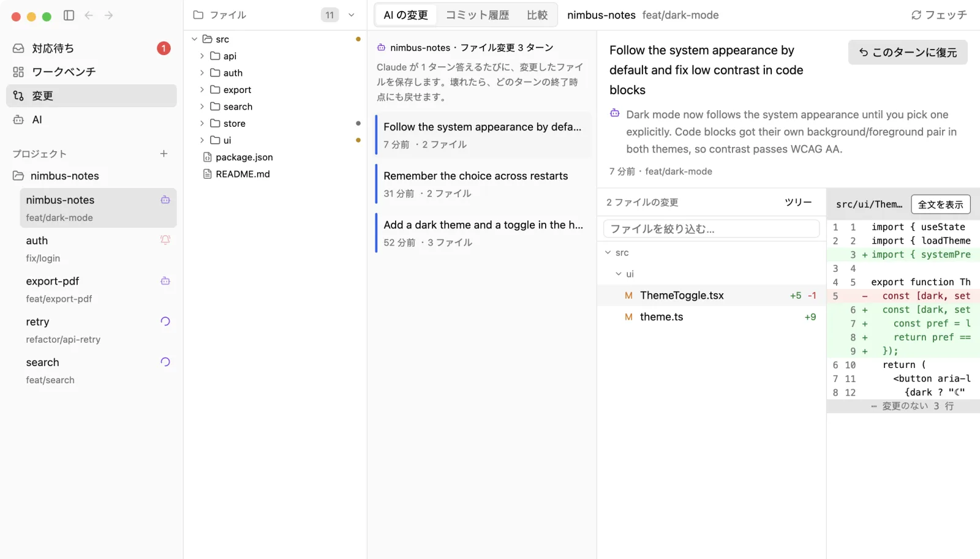Switch to the AI の変更 tab

(x=406, y=15)
